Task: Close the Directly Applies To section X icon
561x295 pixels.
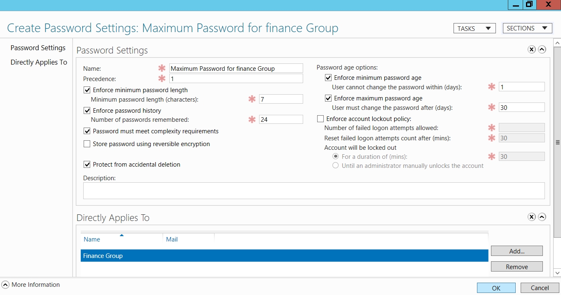Action: pos(532,217)
